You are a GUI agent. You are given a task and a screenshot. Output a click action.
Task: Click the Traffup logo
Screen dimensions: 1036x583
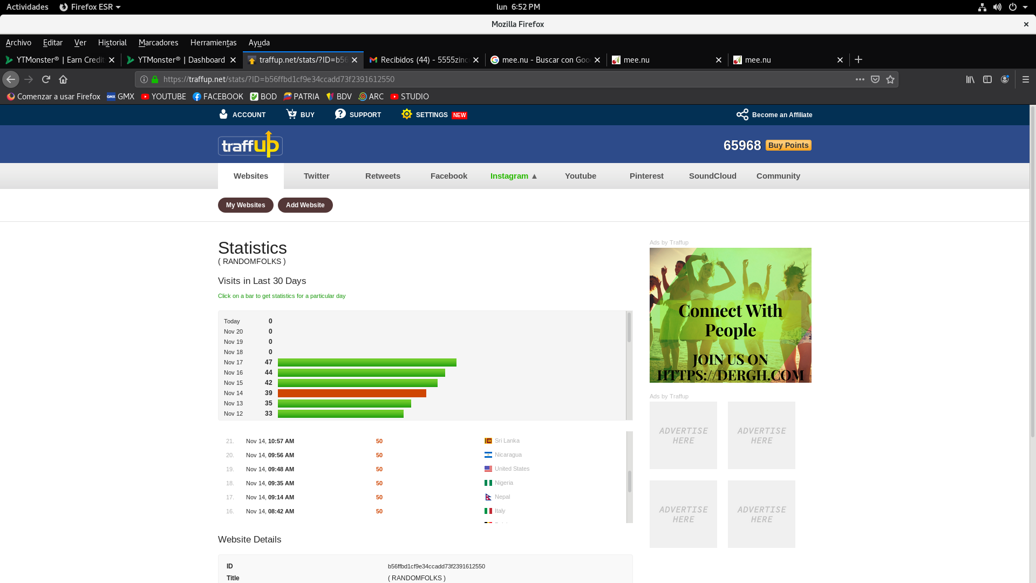click(250, 145)
